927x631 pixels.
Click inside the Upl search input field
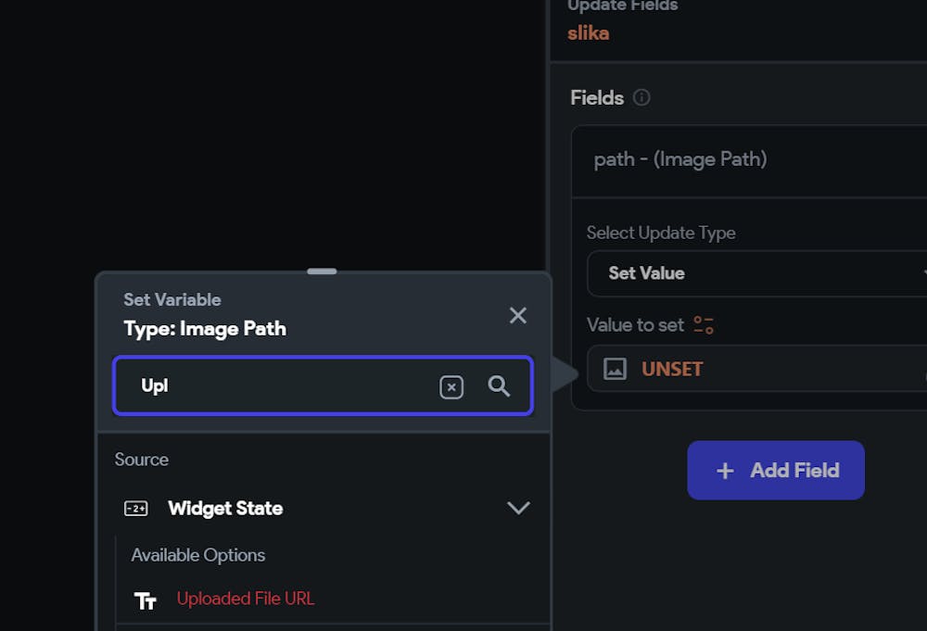(278, 386)
